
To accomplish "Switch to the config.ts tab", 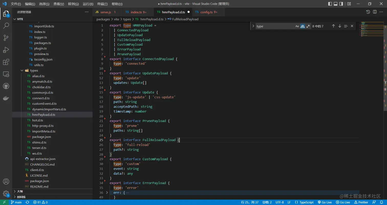I will click(206, 12).
